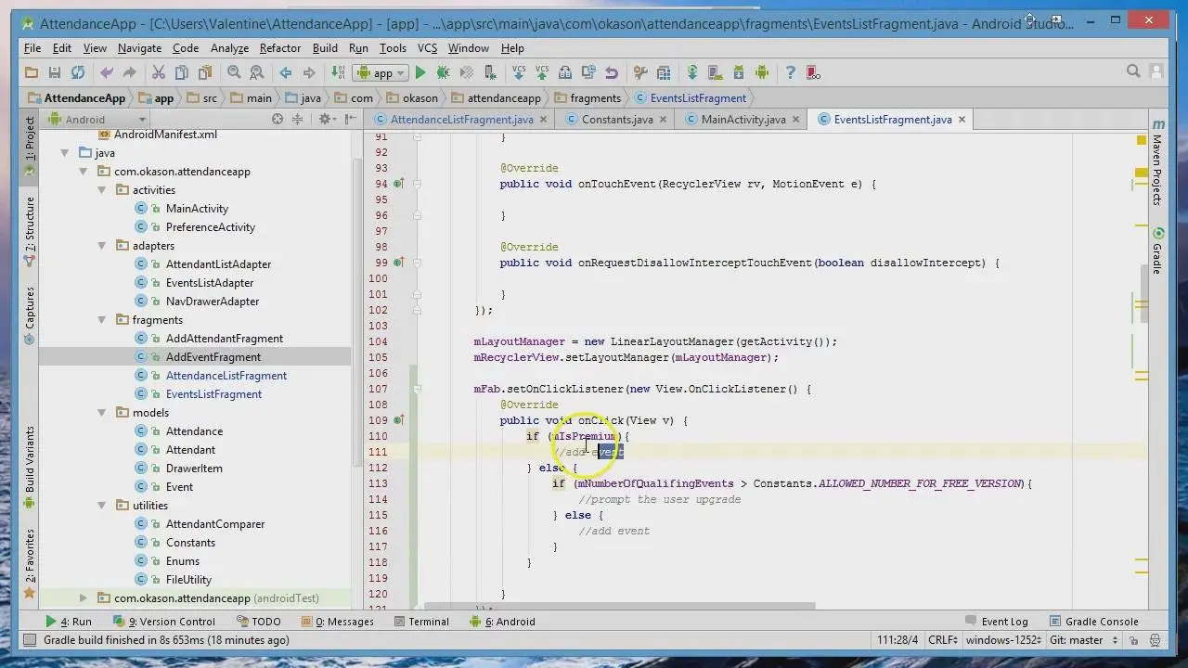Select EventsListAdapter in the project tree
The width and height of the screenshot is (1188, 668).
[209, 283]
